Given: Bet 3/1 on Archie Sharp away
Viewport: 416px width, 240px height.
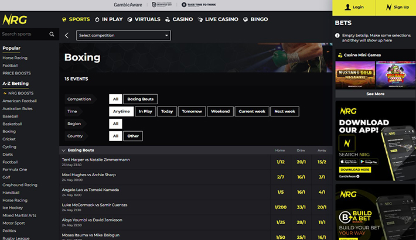Looking at the screenshot, I should [322, 177].
